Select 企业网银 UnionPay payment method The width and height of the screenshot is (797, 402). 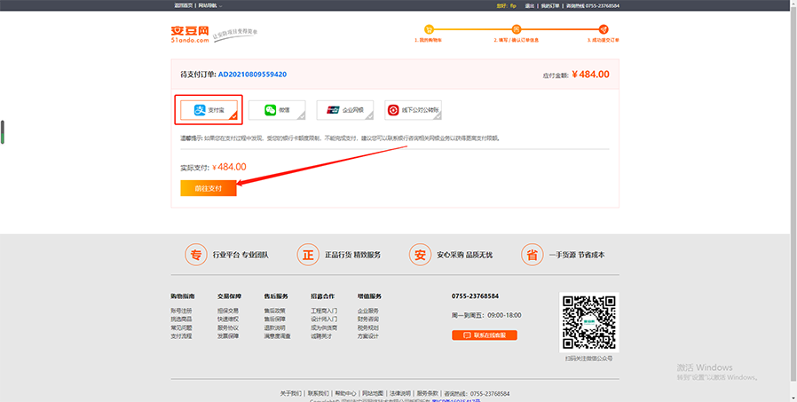coord(345,110)
